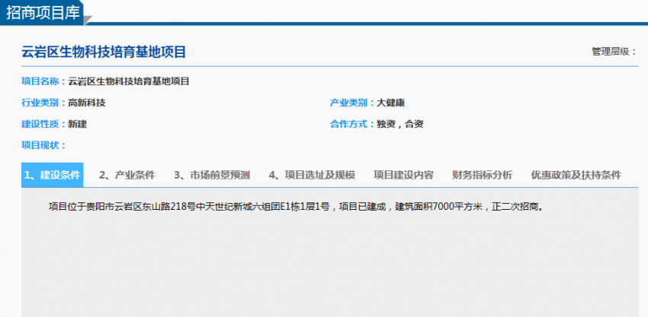The width and height of the screenshot is (648, 317).
Task: Open the 4、项目选址及规模 tab
Action: [x=312, y=175]
